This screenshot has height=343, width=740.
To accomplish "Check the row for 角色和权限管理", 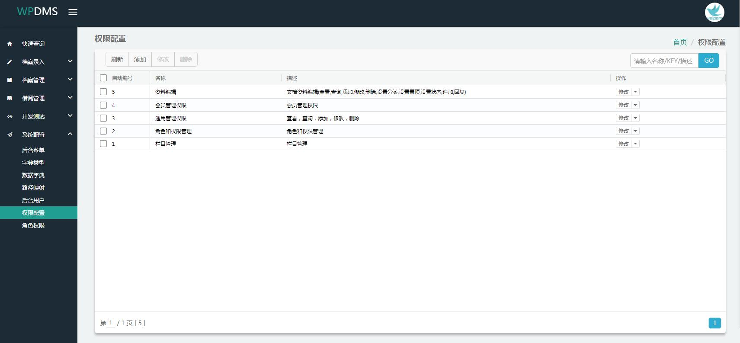I will (103, 131).
